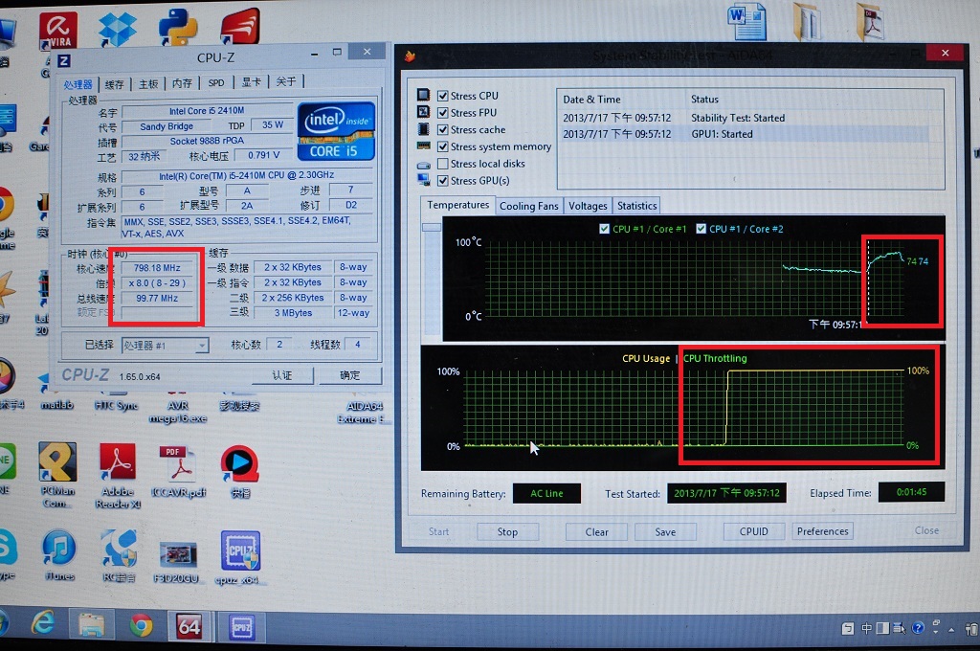Click the Stop button in AIDA64
The height and width of the screenshot is (651, 980).
pos(507,531)
